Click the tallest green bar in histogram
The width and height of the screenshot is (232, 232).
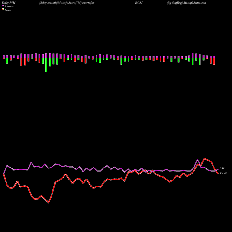coord(46,65)
